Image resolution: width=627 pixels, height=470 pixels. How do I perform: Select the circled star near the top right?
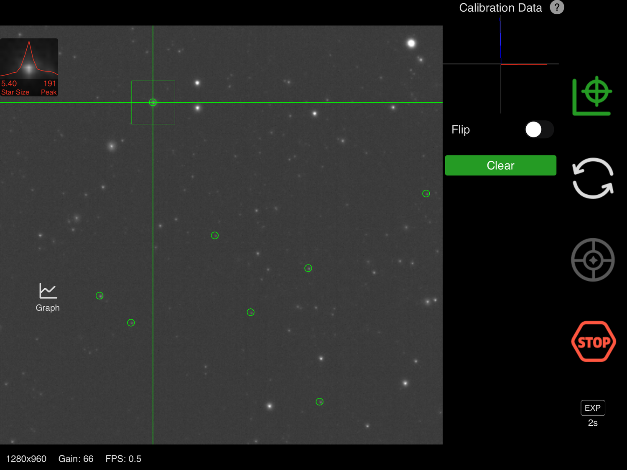(x=426, y=193)
